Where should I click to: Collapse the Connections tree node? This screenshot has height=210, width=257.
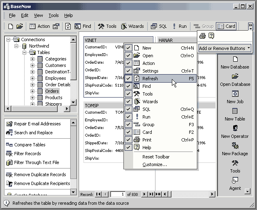(8, 40)
